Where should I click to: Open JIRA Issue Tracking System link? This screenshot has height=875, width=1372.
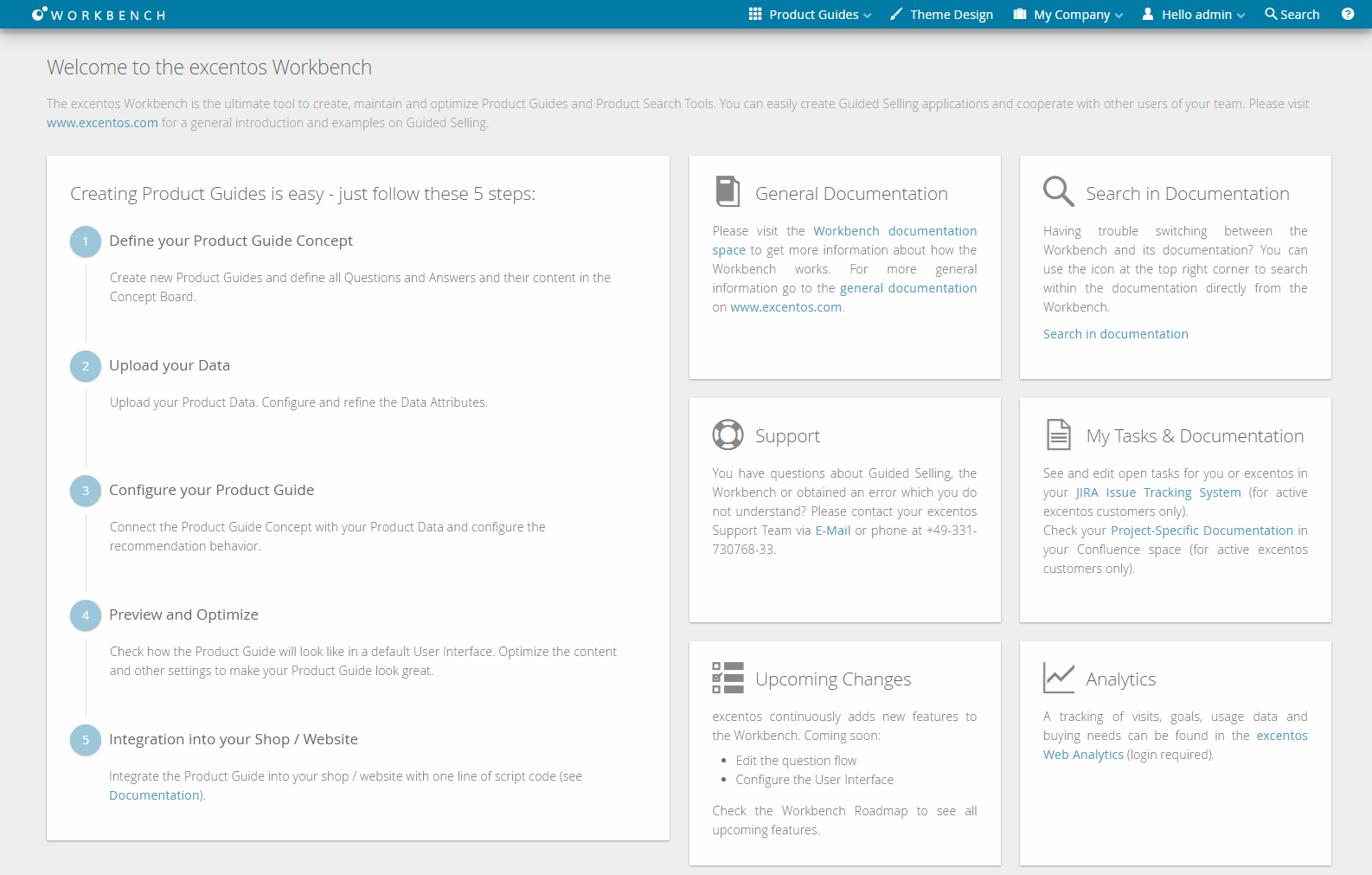point(1158,492)
